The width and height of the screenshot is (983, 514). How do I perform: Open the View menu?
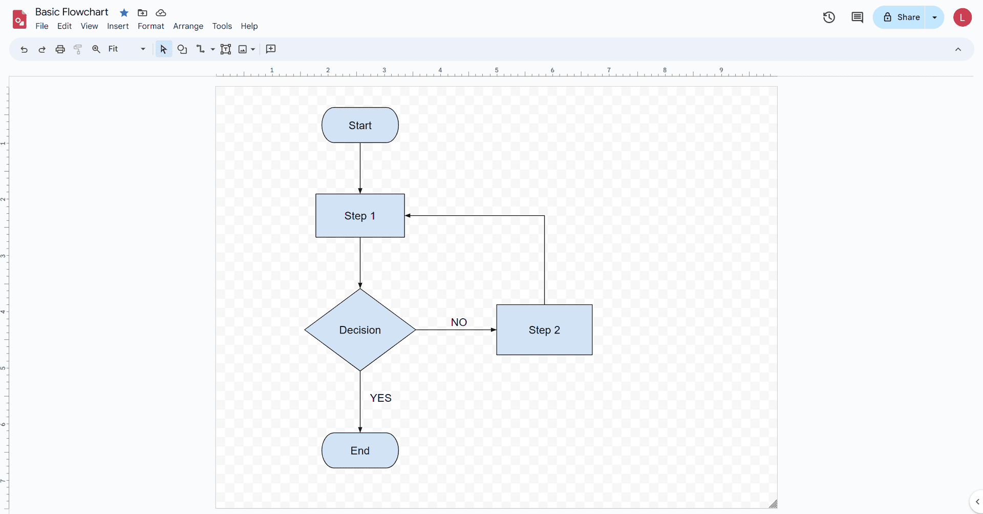coord(89,26)
